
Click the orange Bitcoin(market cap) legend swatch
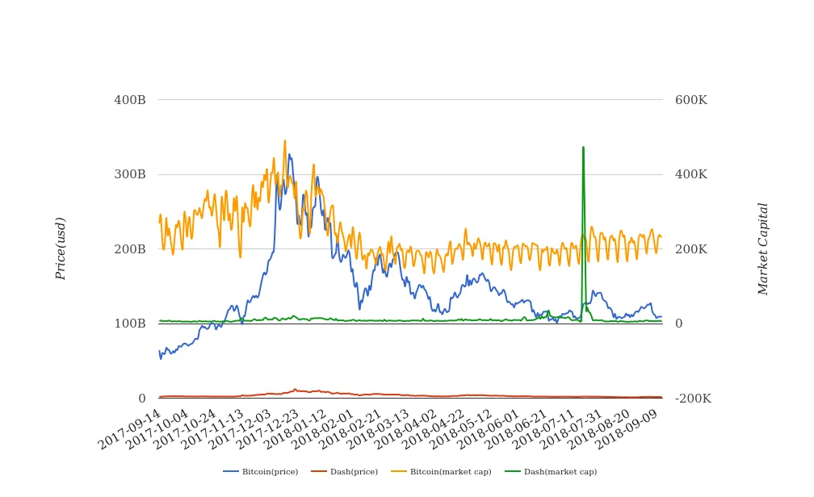pyautogui.click(x=399, y=471)
